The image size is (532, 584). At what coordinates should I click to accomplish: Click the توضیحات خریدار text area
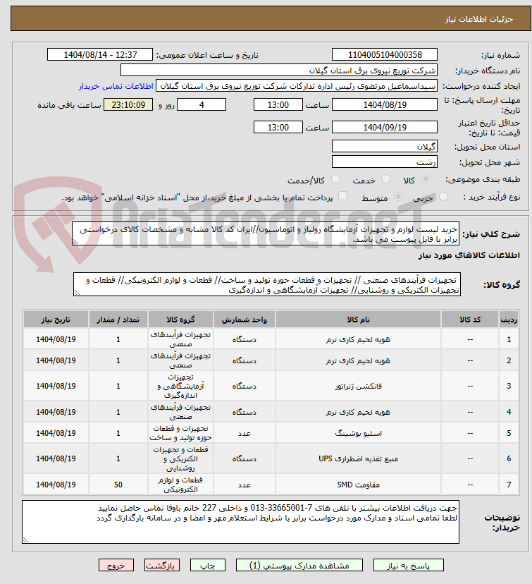click(240, 522)
